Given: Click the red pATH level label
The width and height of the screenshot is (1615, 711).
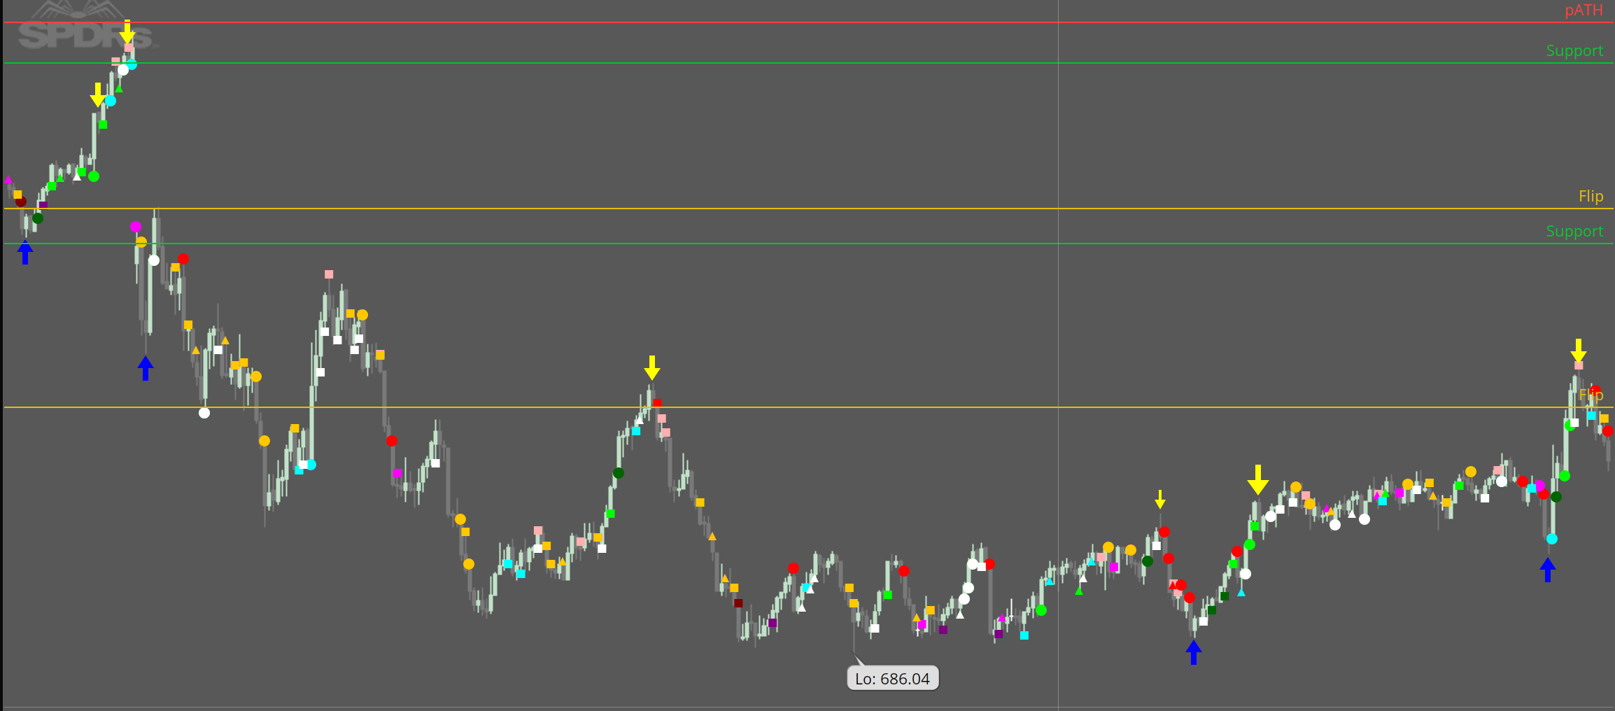Looking at the screenshot, I should pyautogui.click(x=1583, y=10).
